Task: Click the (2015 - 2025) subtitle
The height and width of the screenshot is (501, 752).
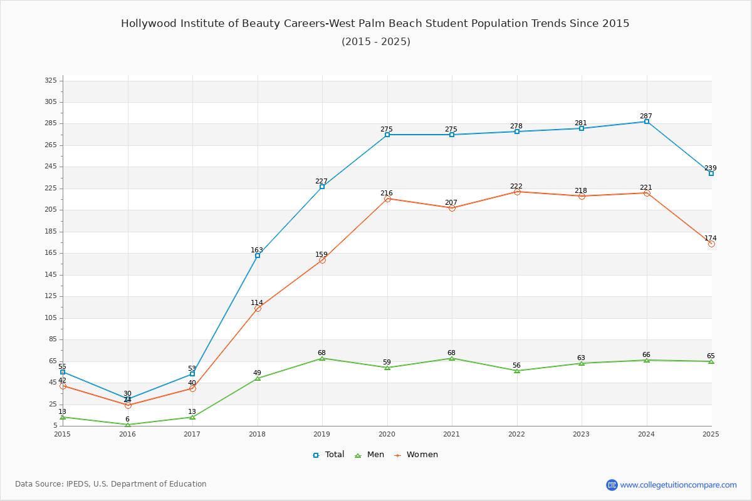Action: pos(376,42)
